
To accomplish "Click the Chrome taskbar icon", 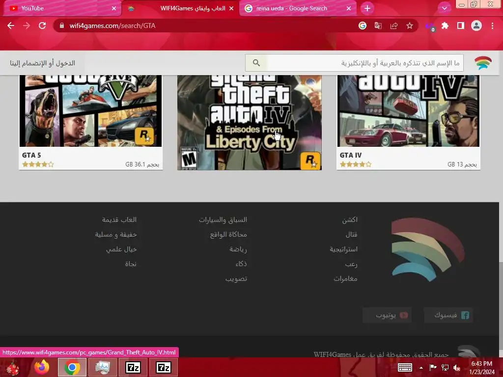I will tap(72, 367).
